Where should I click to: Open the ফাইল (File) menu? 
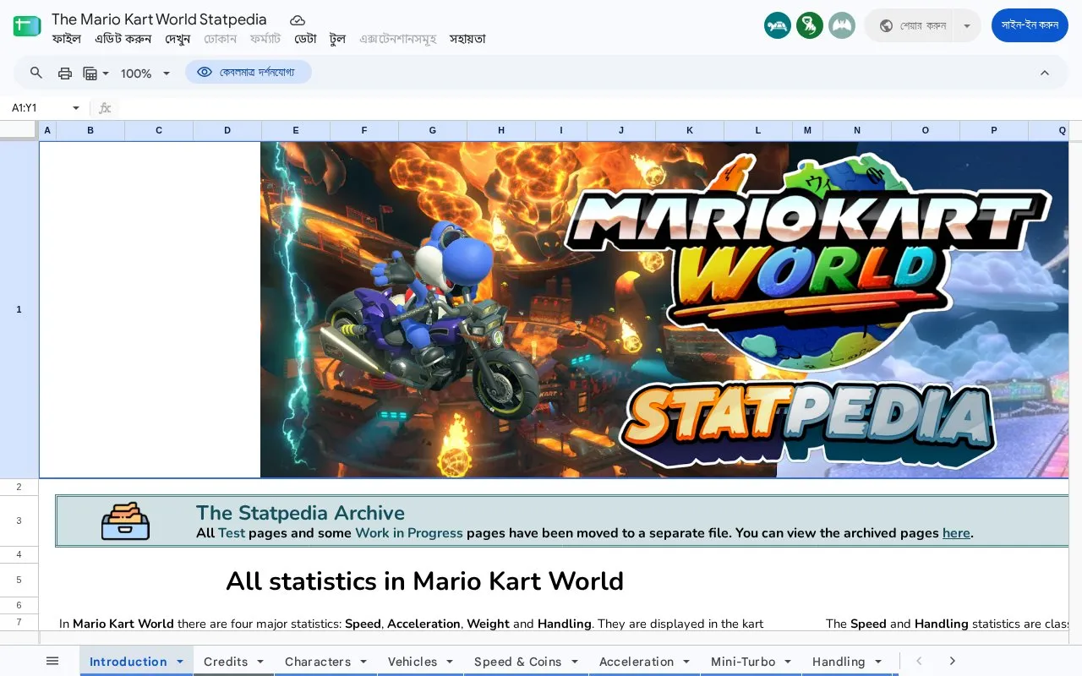pyautogui.click(x=66, y=39)
